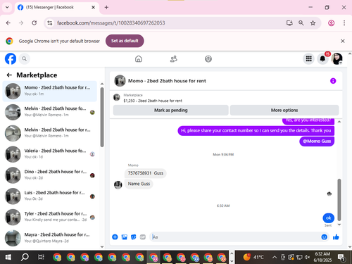Screen dimensions: 352x264
Task: Set Chrome as default browser
Action: click(x=125, y=41)
